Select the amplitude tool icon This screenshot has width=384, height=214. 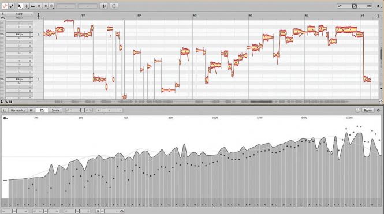tap(39, 6)
